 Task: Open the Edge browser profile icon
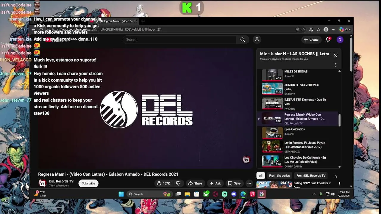click(x=326, y=29)
